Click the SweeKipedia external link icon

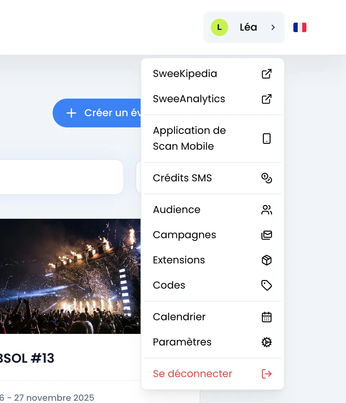coord(266,74)
